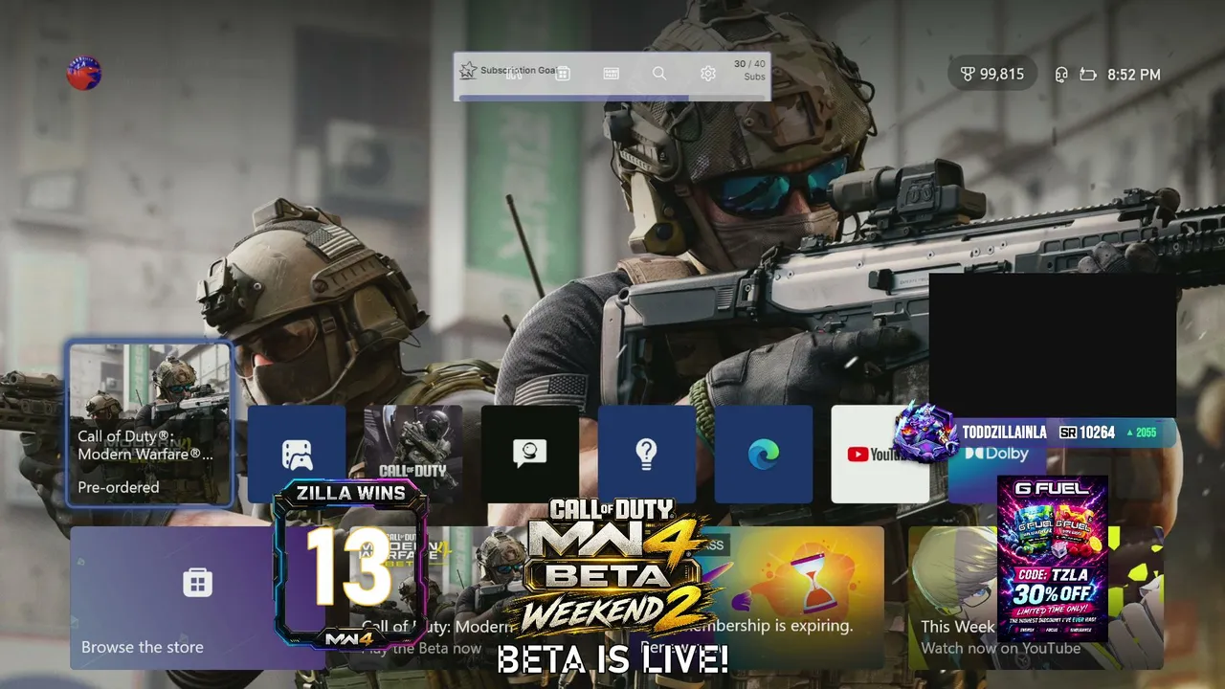Open the YouTube app tile
The image size is (1225, 689).
(880, 455)
